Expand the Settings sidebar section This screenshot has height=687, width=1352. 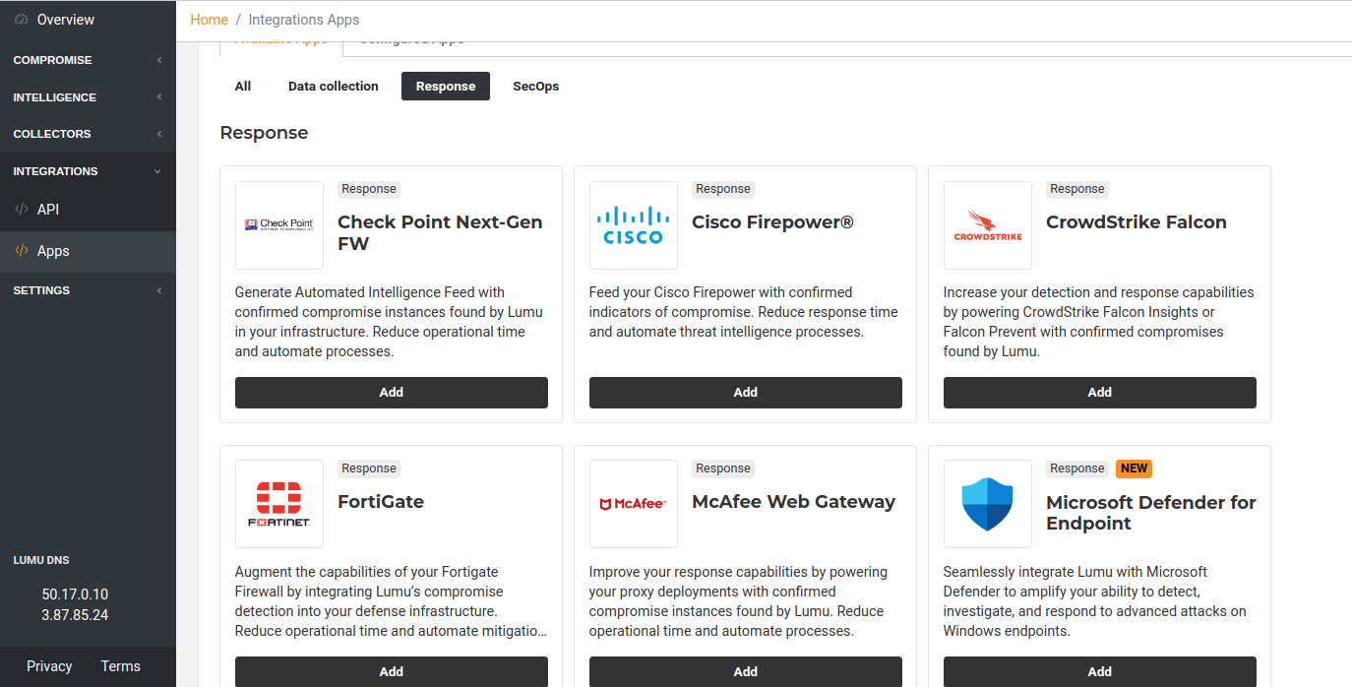tap(87, 290)
